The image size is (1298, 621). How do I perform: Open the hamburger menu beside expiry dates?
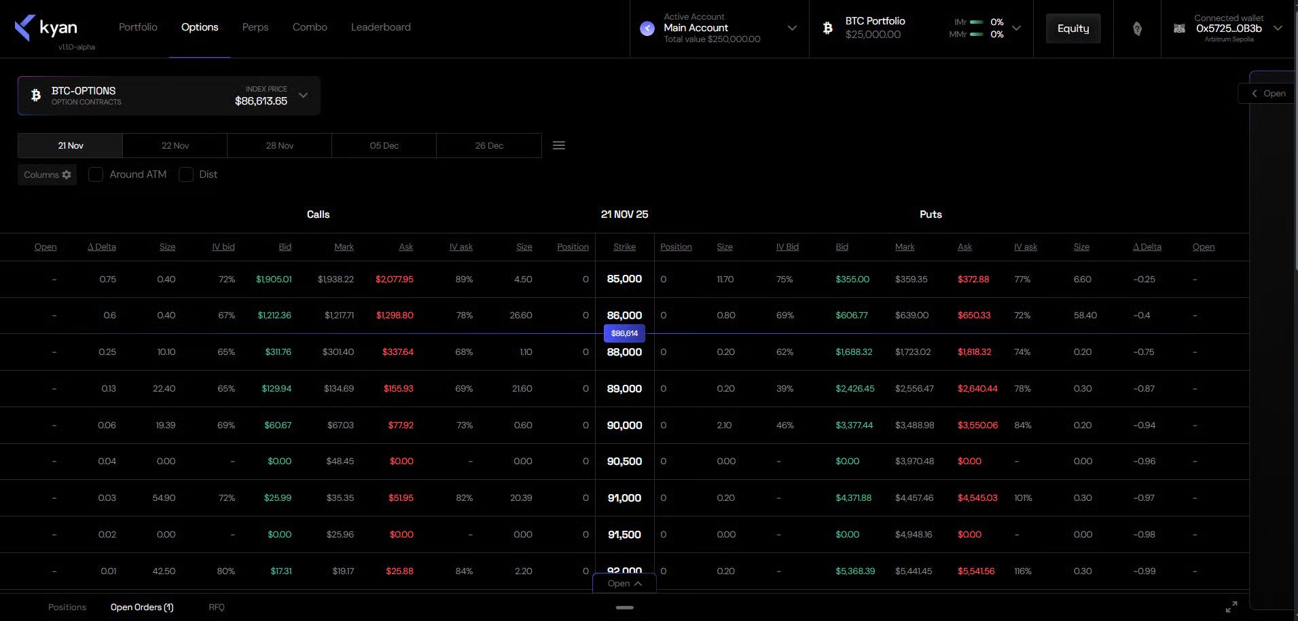(x=559, y=145)
